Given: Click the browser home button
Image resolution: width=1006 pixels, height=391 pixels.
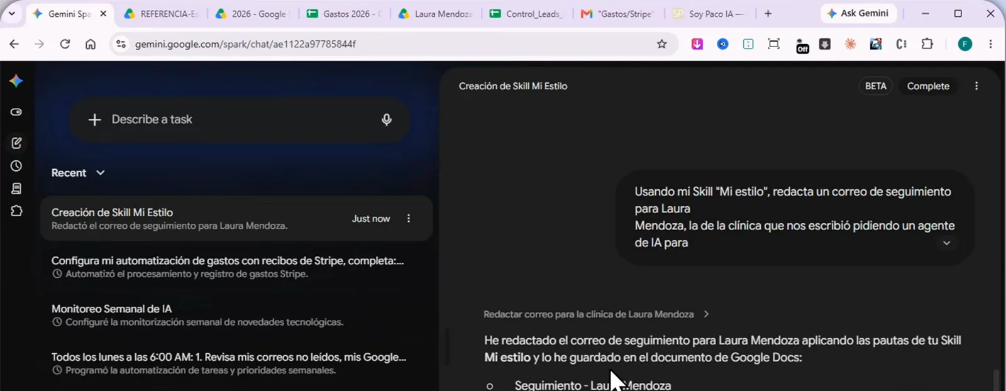Looking at the screenshot, I should click(91, 44).
